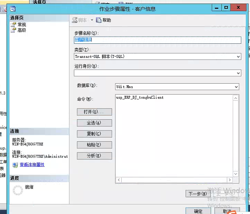
Task: Click the 打开(O)... button
Action: (94, 112)
